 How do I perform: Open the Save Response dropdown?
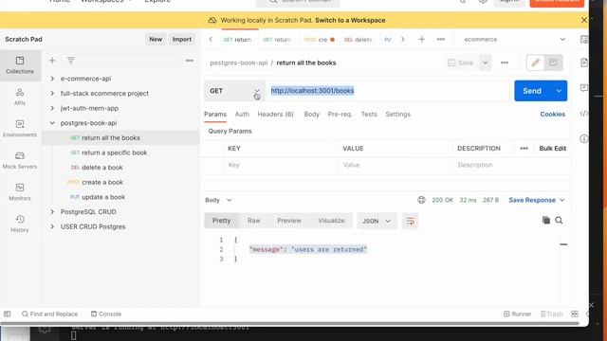[x=537, y=200]
